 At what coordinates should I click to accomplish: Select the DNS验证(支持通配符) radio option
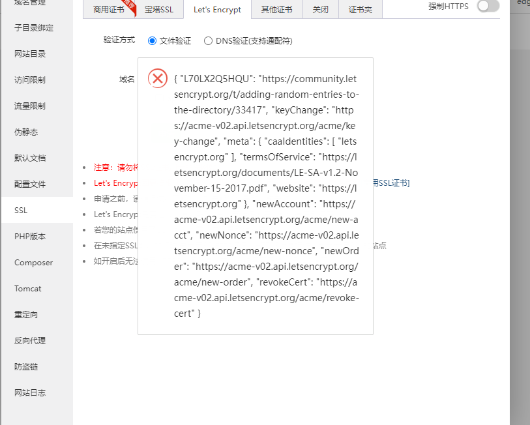click(x=208, y=41)
